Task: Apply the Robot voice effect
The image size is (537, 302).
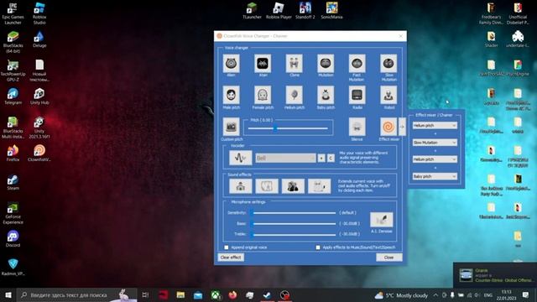Action: 388,95
